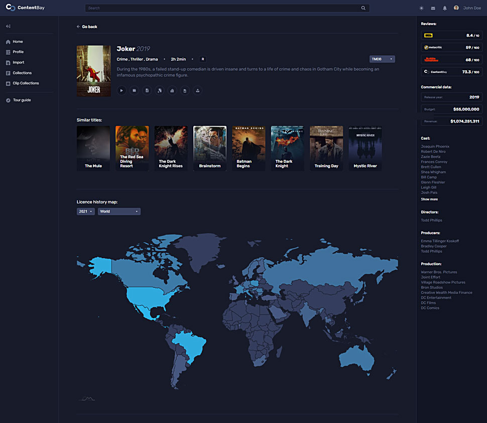The height and width of the screenshot is (423, 487).
Task: Open producer Emma Tillinger Koskoff
Action: tap(440, 241)
